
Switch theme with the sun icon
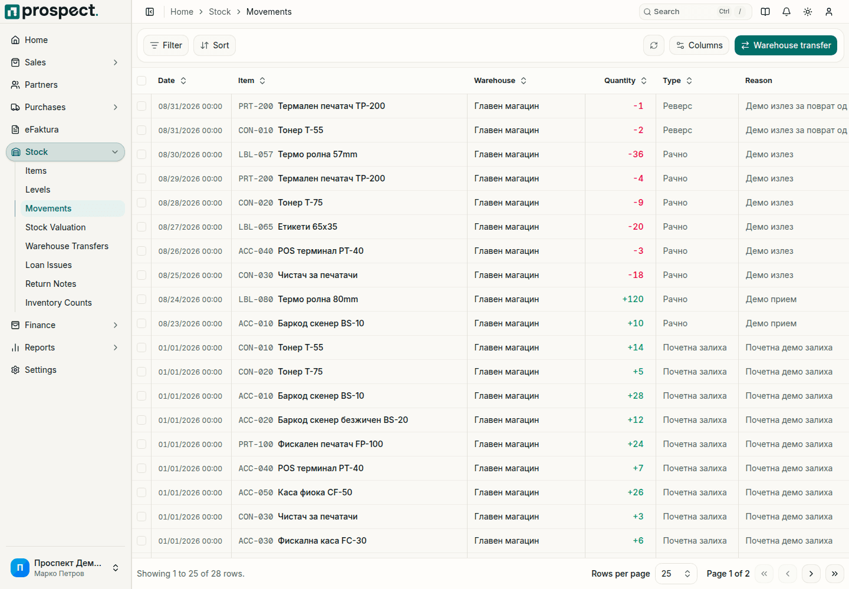[808, 12]
